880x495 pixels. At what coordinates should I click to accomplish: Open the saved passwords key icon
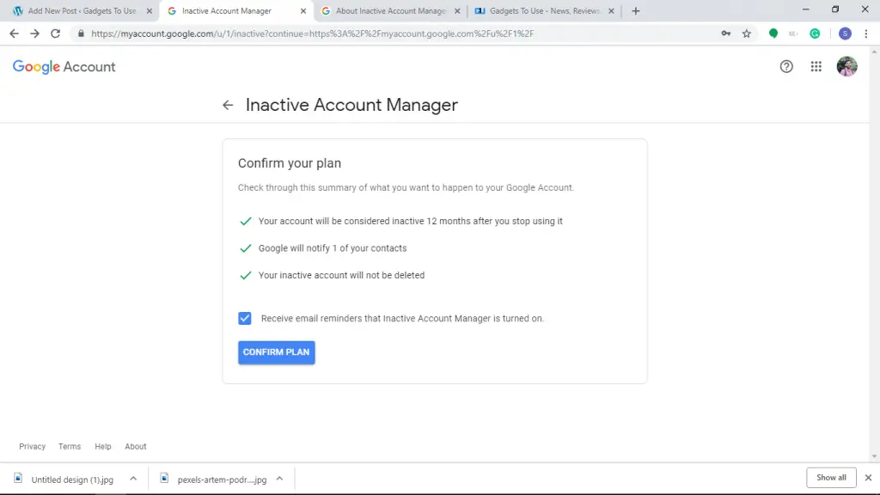[725, 34]
